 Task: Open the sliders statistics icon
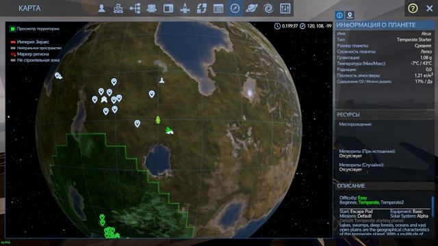click(285, 8)
